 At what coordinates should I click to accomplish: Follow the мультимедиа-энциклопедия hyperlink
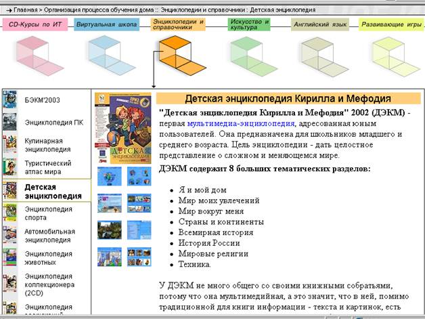pyautogui.click(x=241, y=124)
